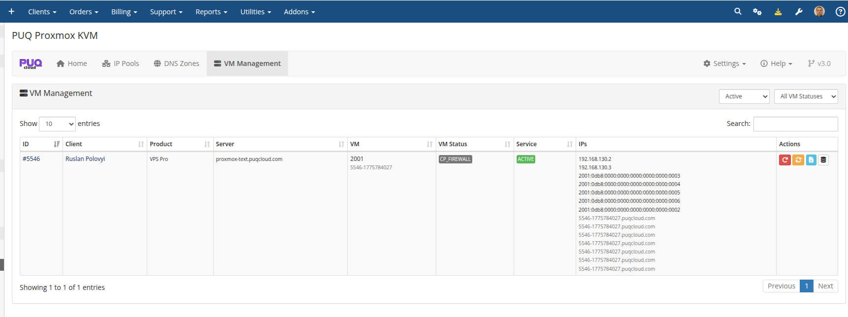Sort table by Service column
Image resolution: width=848 pixels, height=317 pixels.
coord(545,144)
